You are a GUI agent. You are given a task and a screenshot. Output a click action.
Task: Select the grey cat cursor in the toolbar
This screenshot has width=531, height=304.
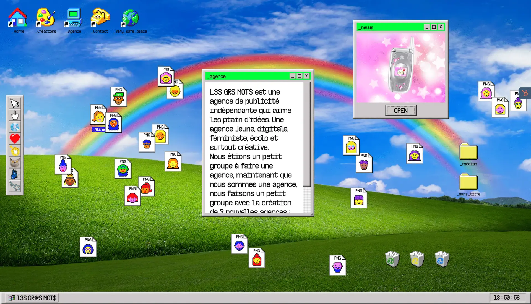(15, 163)
